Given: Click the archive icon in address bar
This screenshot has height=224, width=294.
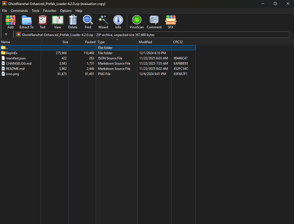Looking at the screenshot, I should 19,35.
